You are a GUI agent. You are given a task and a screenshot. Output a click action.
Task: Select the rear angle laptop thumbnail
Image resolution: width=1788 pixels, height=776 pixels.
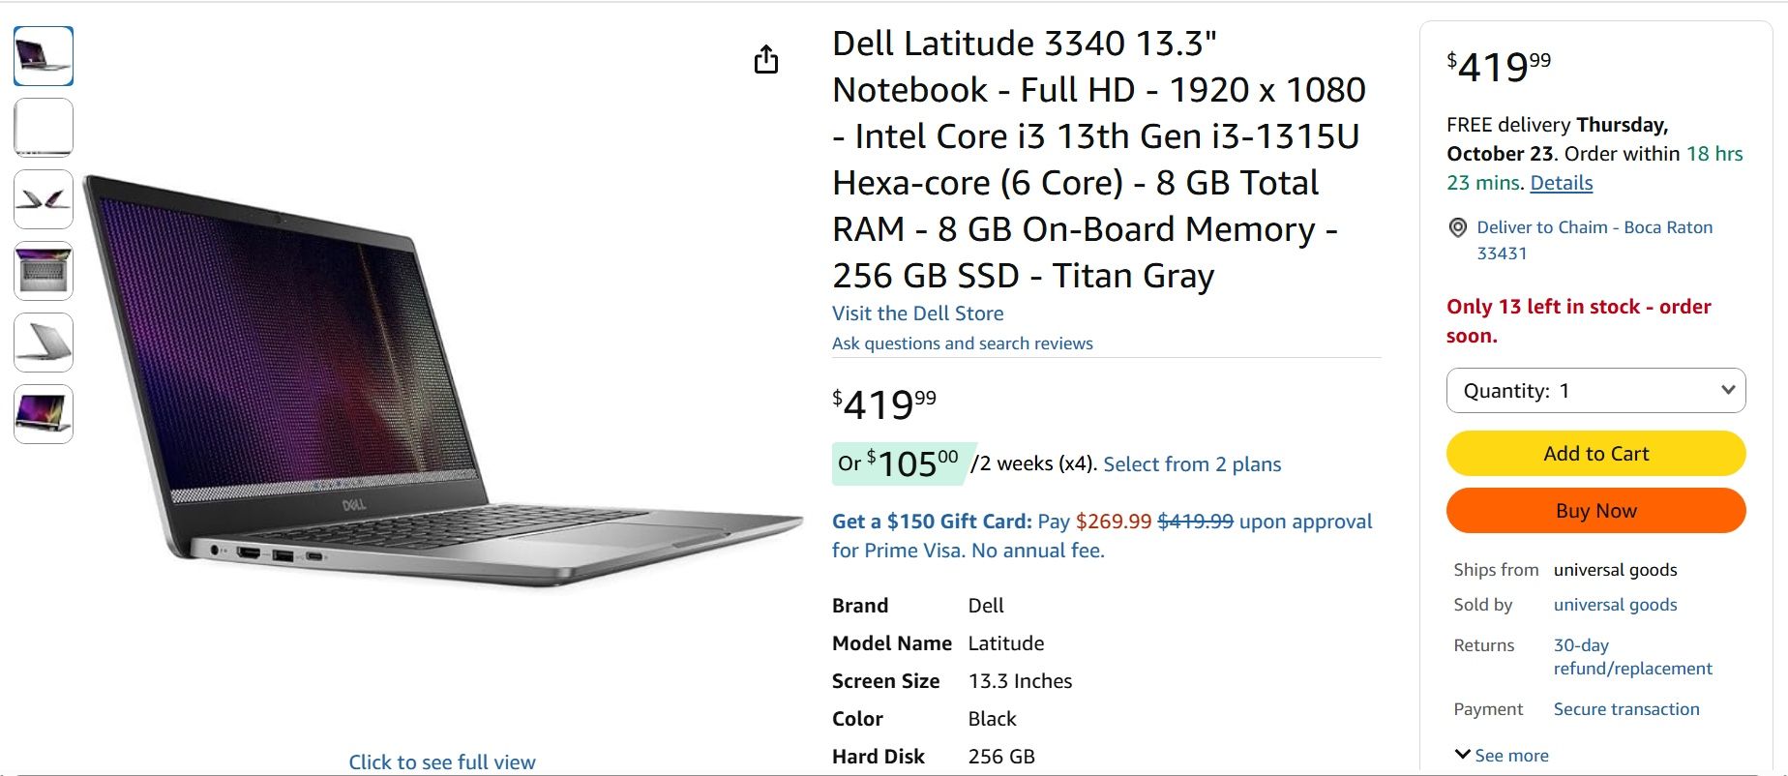coord(43,343)
